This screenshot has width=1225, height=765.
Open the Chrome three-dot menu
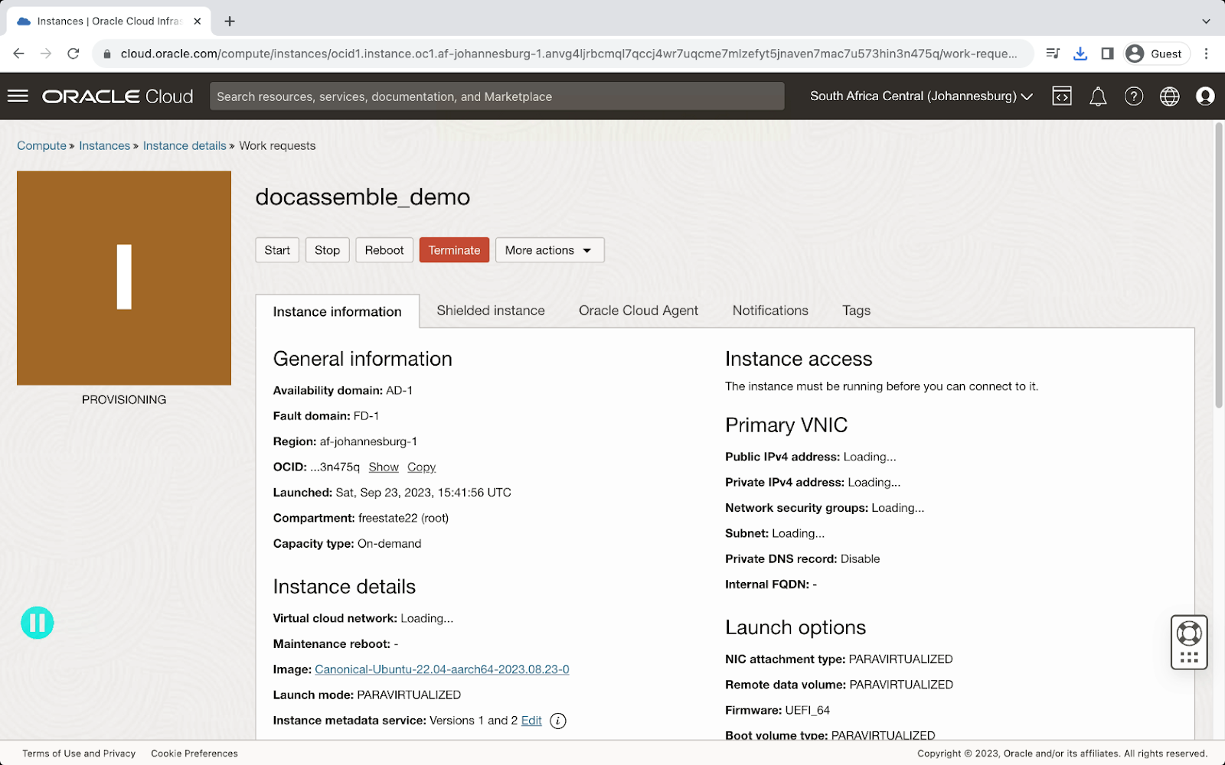click(1207, 54)
